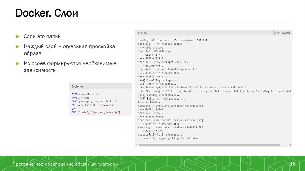Click the 'Successfully built e709c03bc597' line

tap(161, 135)
